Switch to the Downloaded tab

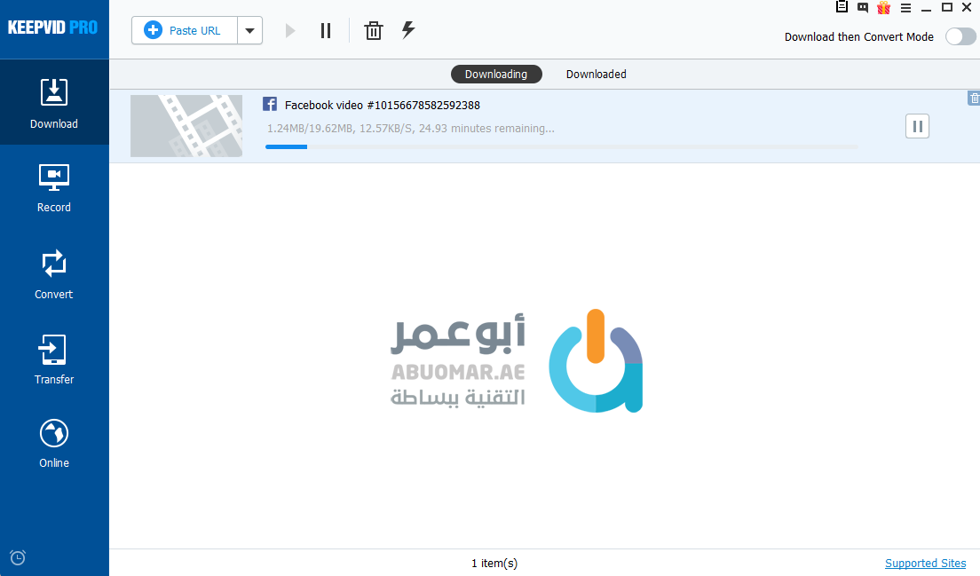(596, 75)
